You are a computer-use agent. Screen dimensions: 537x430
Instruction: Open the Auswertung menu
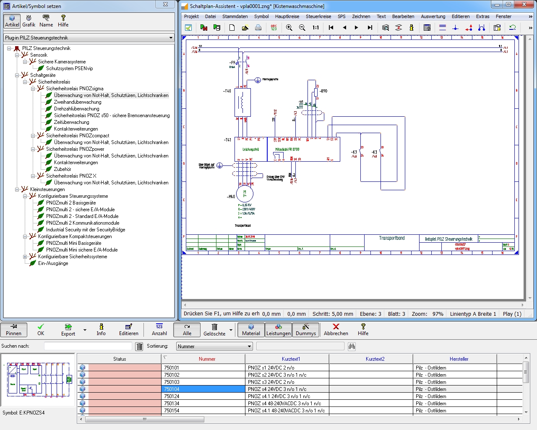(x=433, y=16)
